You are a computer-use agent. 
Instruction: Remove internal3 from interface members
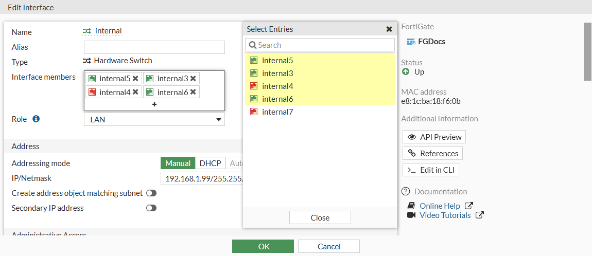[193, 79]
